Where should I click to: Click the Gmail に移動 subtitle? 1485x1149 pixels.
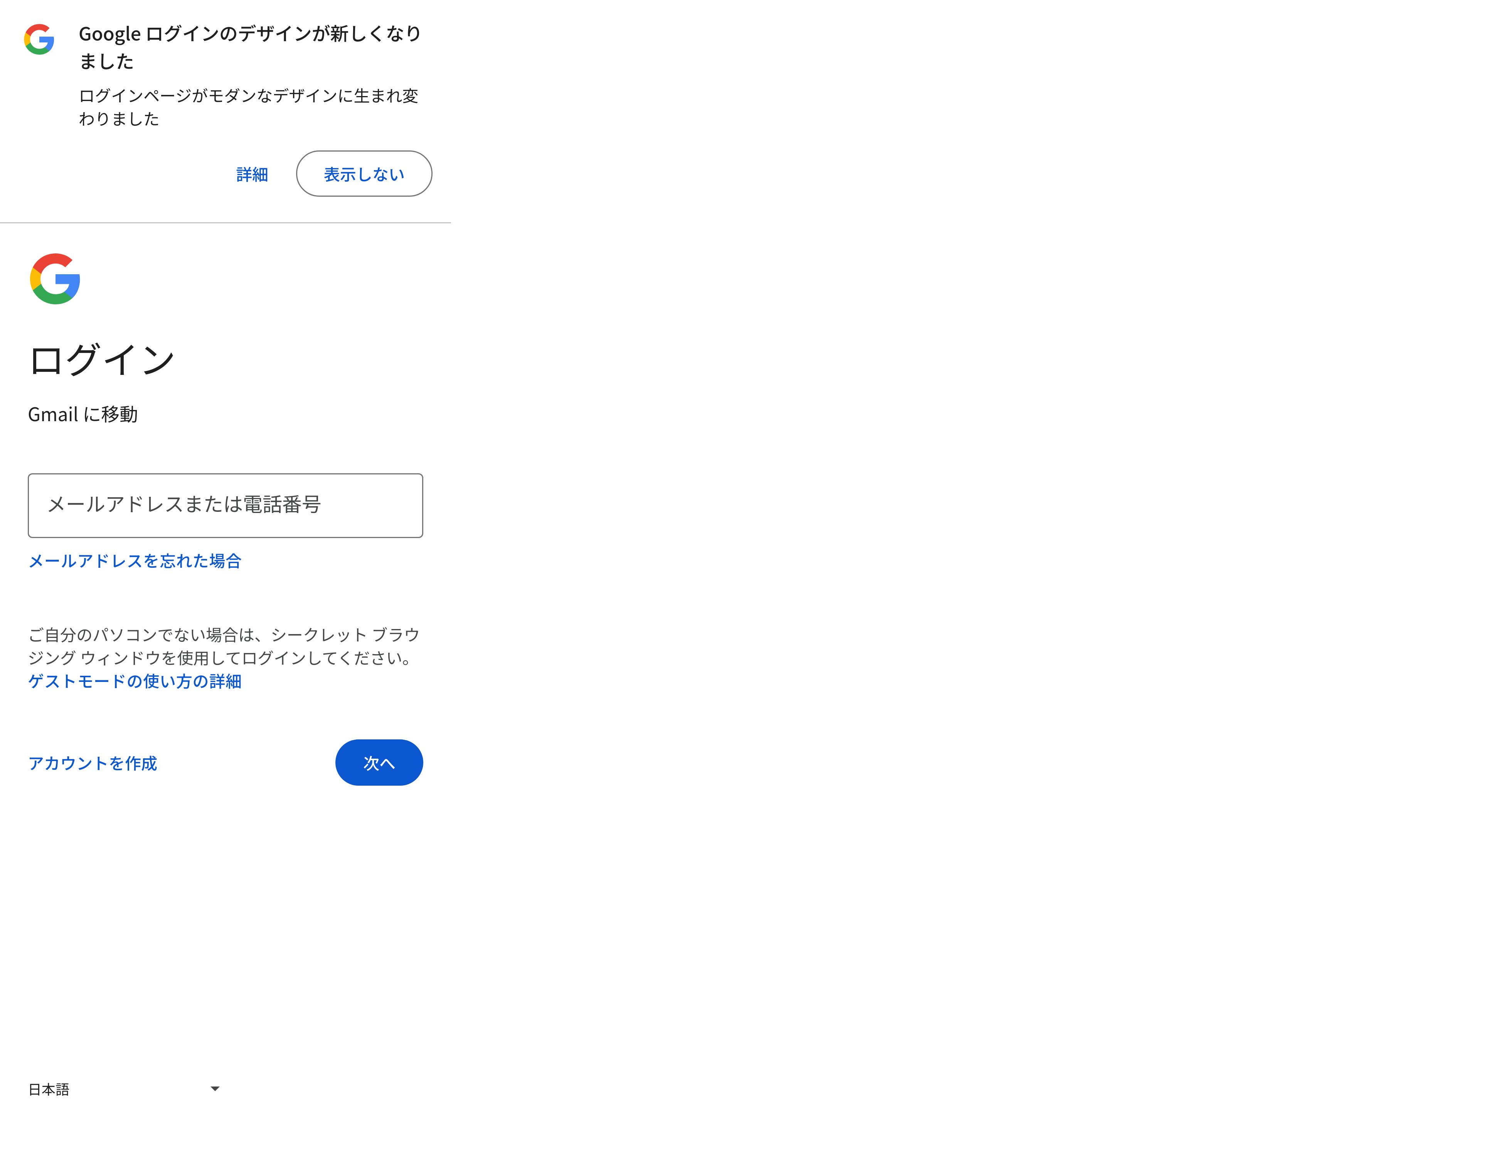[x=83, y=414]
